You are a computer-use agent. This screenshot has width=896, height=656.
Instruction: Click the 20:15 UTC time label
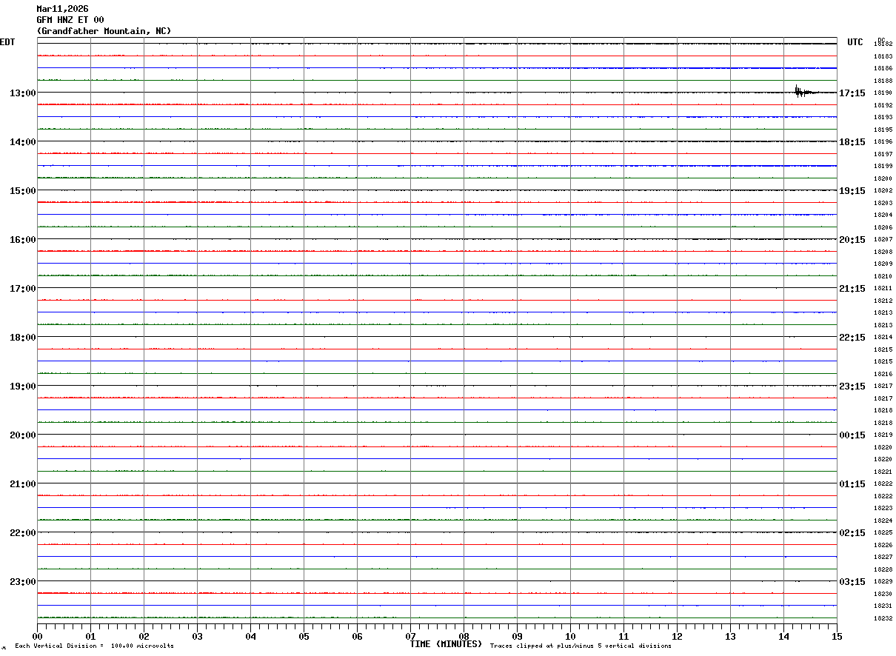pos(852,240)
